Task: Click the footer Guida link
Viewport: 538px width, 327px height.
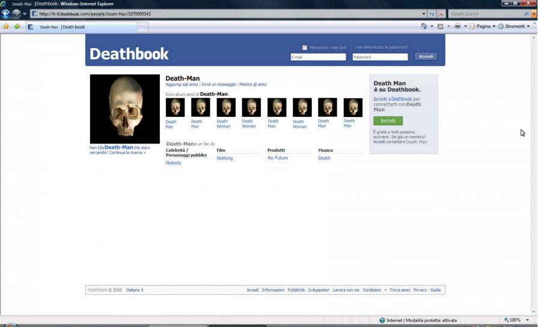Action: [435, 290]
